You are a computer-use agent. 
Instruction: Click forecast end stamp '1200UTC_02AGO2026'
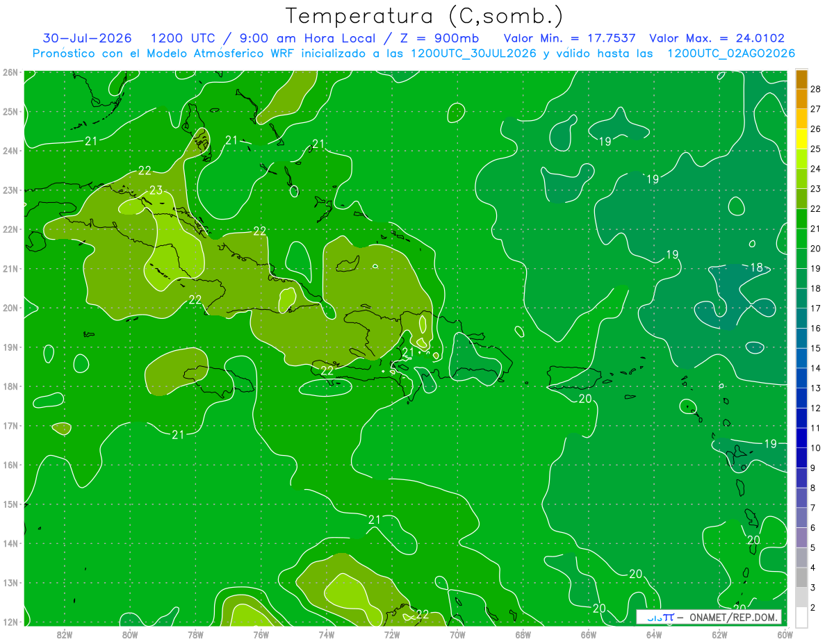(731, 53)
